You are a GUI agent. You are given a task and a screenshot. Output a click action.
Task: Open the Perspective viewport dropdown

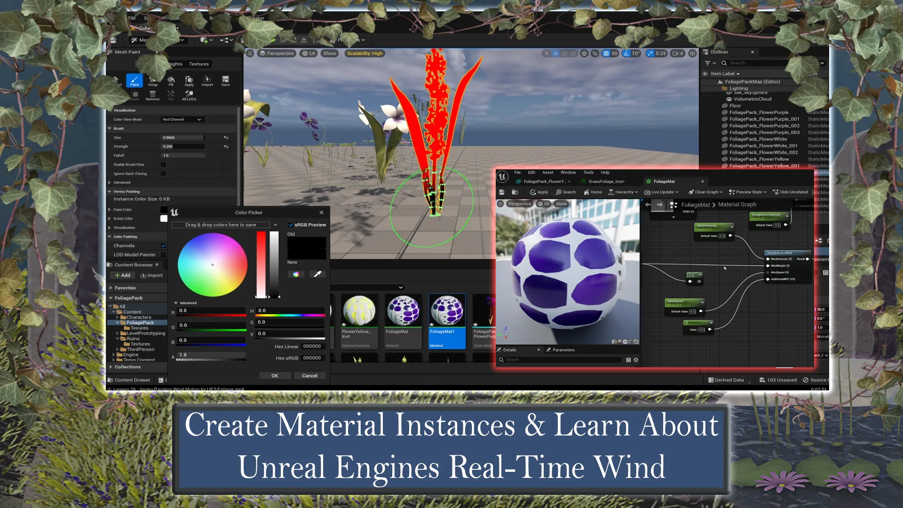point(277,53)
